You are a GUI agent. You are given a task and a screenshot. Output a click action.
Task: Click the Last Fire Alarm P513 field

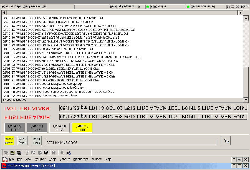(x=153, y=108)
